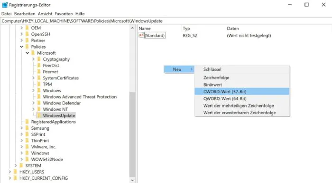Expand the Windows NT key
The width and height of the screenshot is (332, 183).
click(x=34, y=109)
